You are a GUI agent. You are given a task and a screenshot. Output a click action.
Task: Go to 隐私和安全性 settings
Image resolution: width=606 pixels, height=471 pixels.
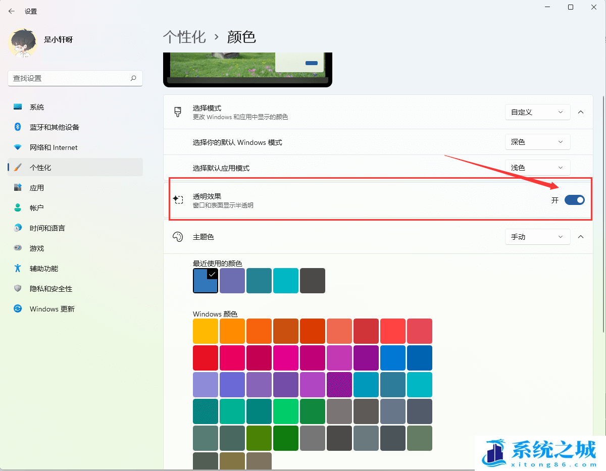tap(75, 289)
